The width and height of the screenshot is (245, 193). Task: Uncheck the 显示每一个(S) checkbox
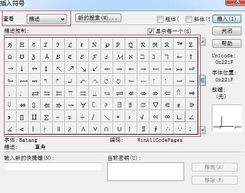click(x=150, y=31)
